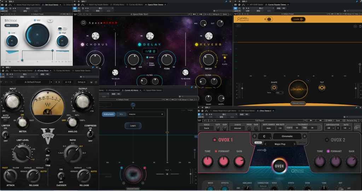This screenshot has height=191, width=362.
Task: Select the 1 - API-550B Stereo tab in Curves Equator window
Action: 255,5
